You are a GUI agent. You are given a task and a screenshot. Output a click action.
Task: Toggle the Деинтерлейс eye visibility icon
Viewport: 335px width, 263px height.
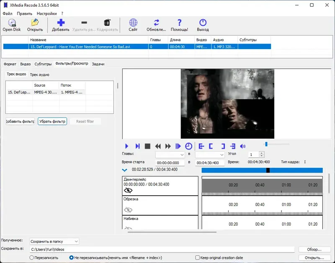pos(128,190)
